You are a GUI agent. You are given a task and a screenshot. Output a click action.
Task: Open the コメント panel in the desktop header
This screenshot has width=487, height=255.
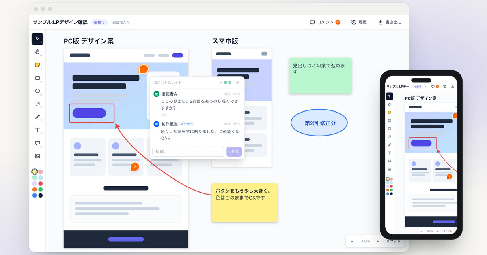325,22
